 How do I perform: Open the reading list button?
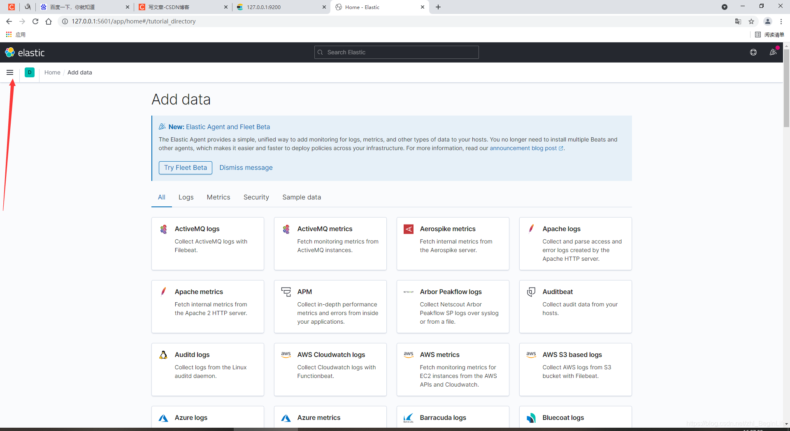pos(769,35)
